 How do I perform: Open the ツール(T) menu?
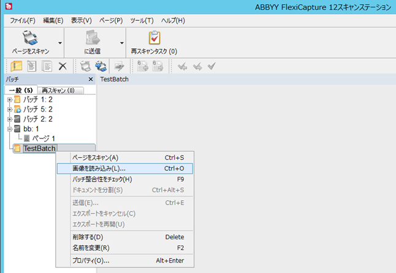pos(142,20)
